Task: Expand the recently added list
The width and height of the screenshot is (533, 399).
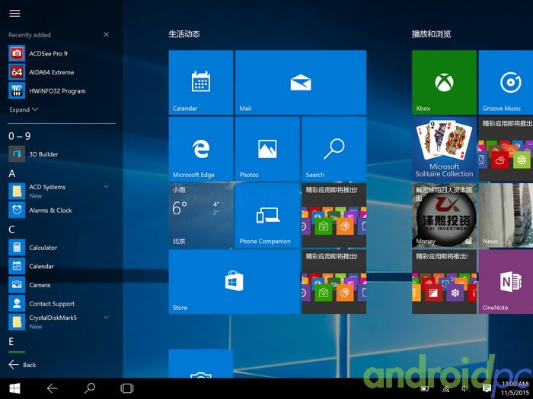Action: click(x=24, y=109)
